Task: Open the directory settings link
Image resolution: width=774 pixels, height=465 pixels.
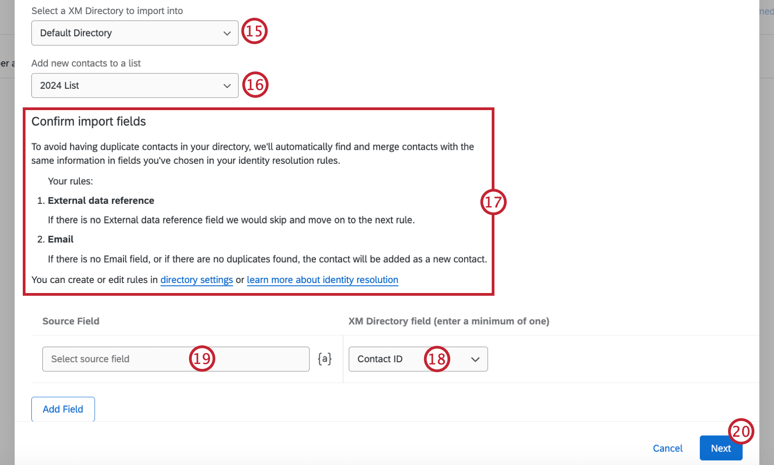Action: tap(197, 279)
